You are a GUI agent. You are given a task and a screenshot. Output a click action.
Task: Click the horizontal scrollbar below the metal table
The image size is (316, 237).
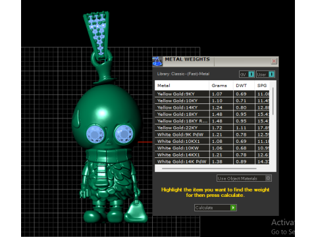point(209,169)
